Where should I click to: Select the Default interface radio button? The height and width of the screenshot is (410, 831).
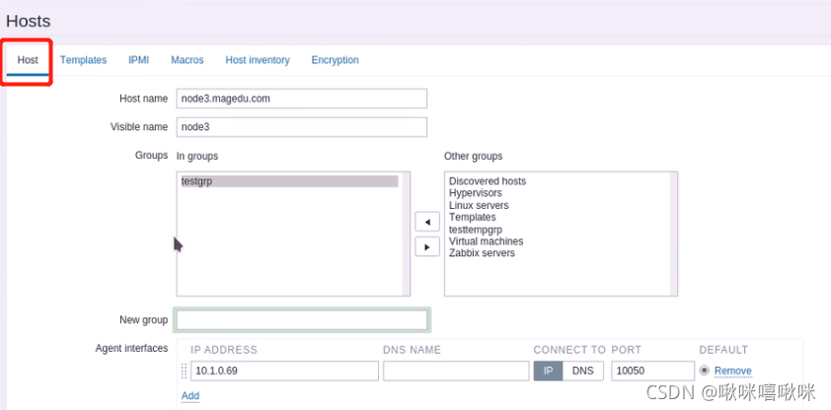point(705,371)
